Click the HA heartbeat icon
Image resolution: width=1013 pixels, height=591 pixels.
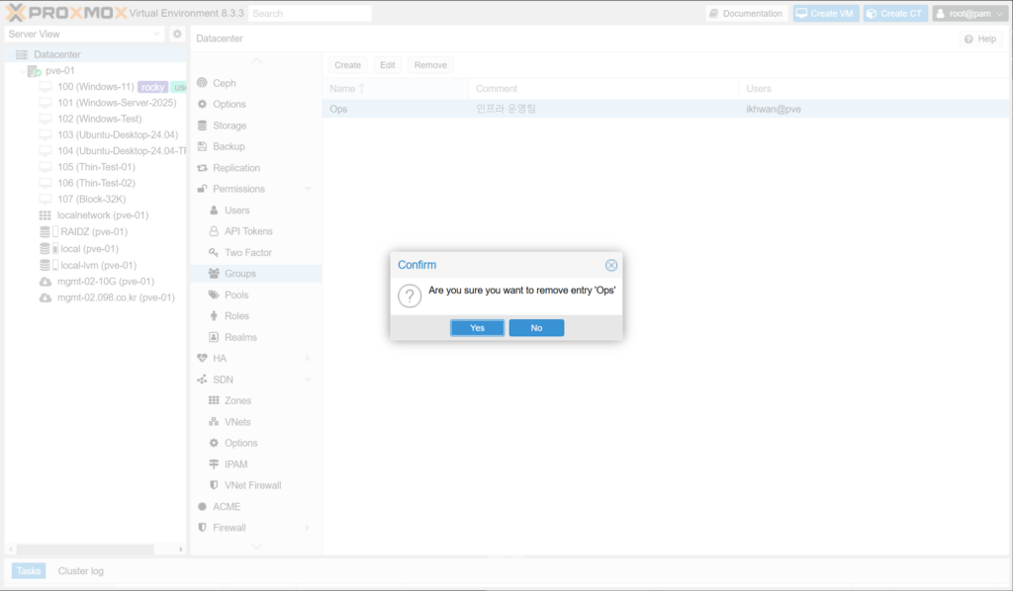[203, 358]
